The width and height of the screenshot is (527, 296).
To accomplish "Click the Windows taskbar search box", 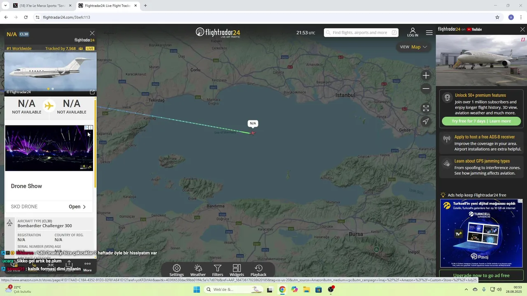I will (233, 289).
